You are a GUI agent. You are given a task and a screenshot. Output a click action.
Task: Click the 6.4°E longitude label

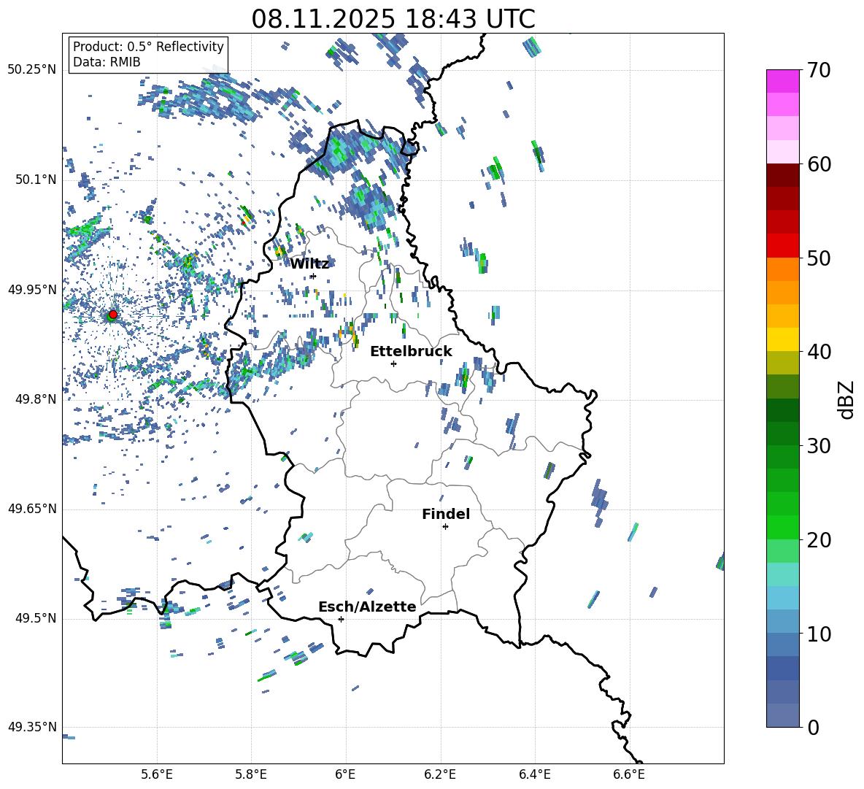(534, 774)
